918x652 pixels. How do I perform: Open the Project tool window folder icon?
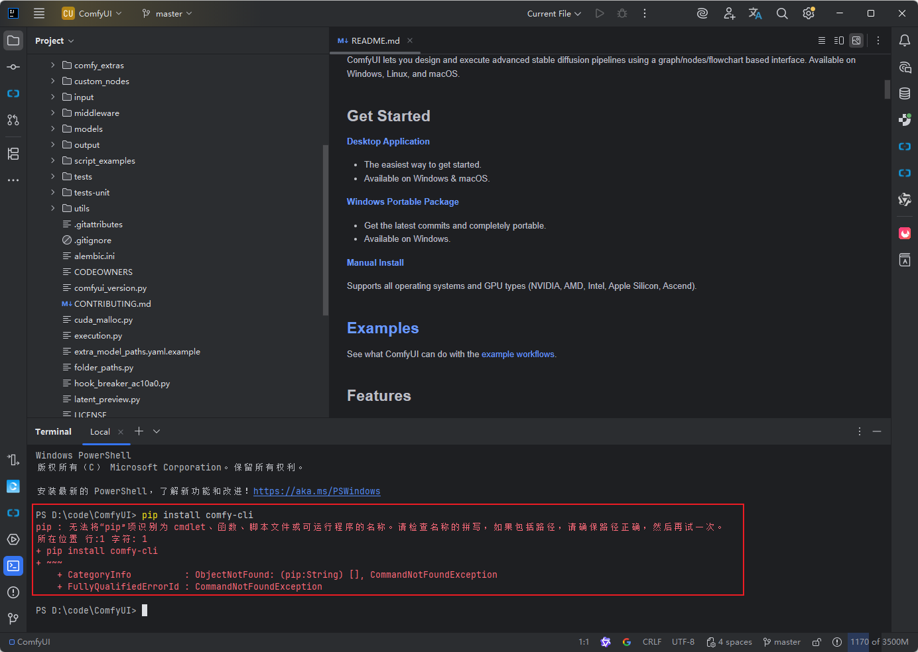pyautogui.click(x=13, y=40)
